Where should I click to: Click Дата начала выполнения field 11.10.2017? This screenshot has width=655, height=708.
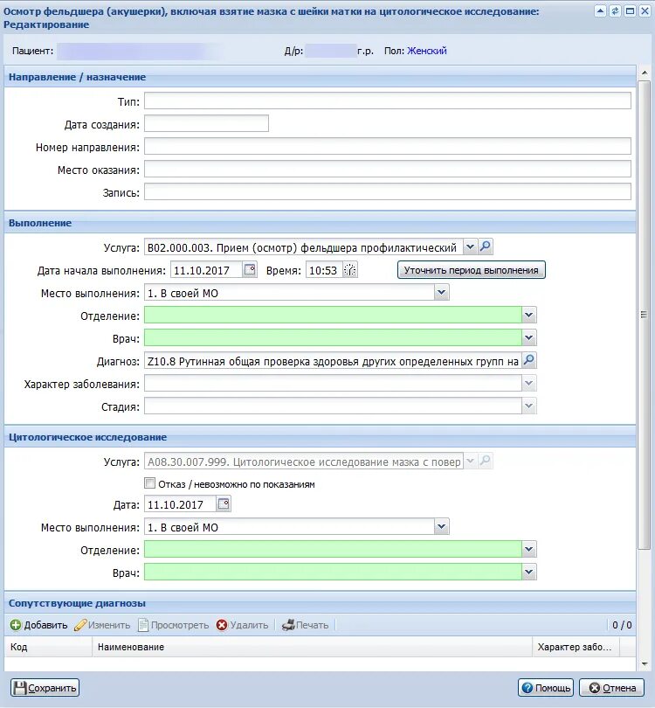[x=207, y=270]
